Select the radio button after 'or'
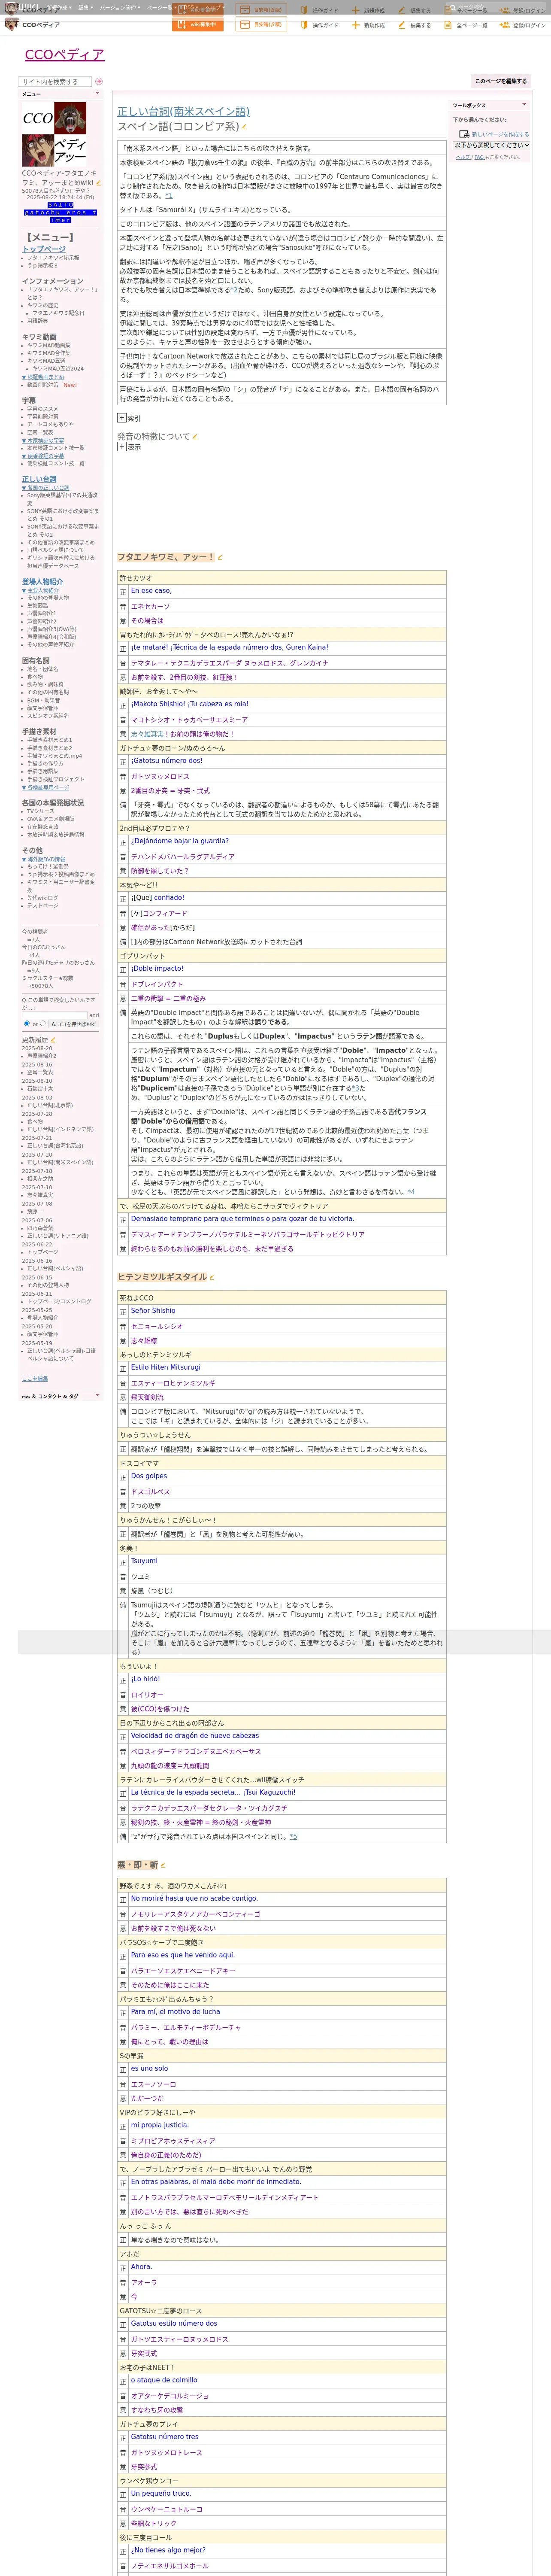 43,1024
